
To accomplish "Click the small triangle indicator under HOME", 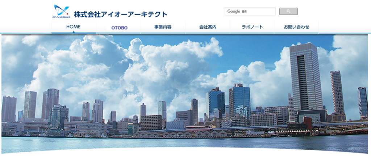I will click(x=73, y=32).
